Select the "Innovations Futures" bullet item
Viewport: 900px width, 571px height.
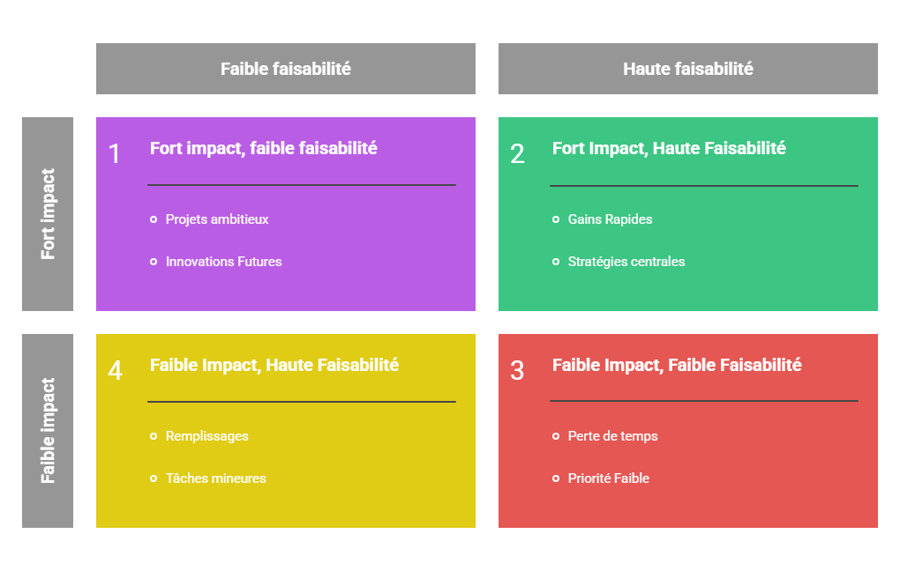(x=223, y=262)
